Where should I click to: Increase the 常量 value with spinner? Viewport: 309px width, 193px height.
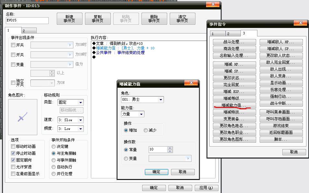170,148
